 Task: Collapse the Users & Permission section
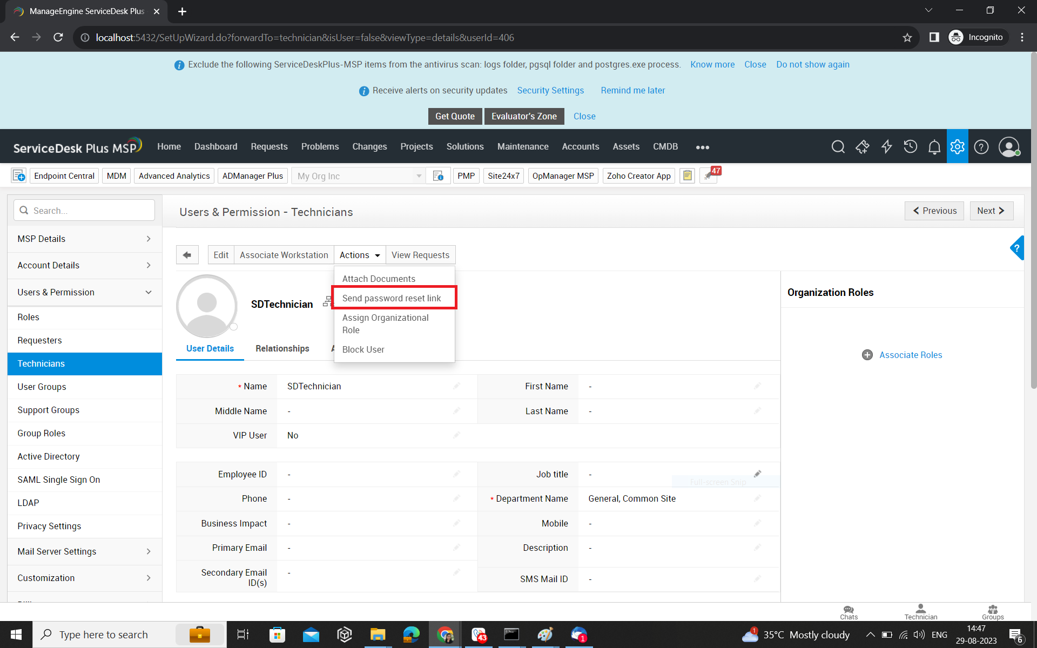tap(85, 292)
